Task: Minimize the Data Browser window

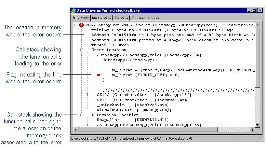Action: pyautogui.click(x=249, y=10)
